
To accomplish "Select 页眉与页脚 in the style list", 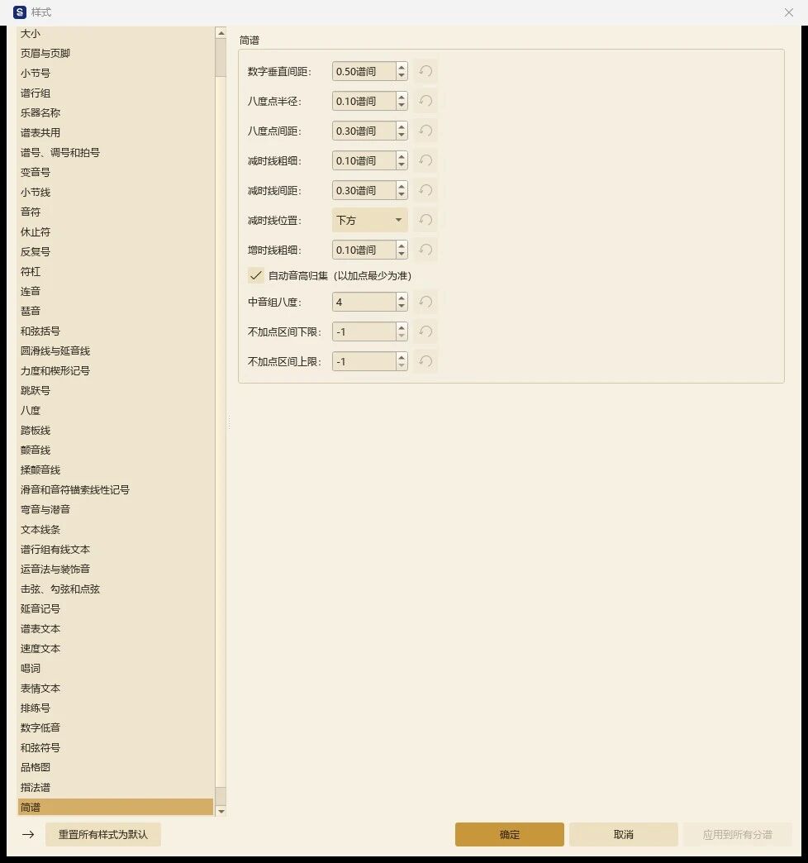I will [x=116, y=54].
